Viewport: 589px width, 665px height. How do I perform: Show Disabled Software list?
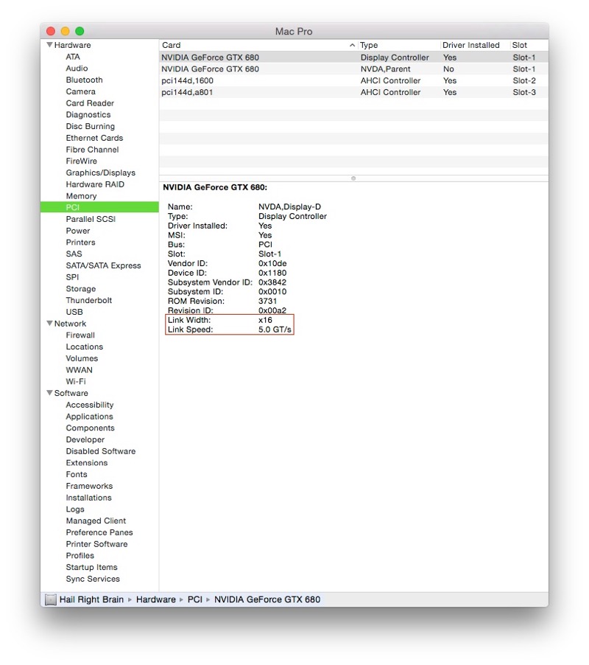click(101, 451)
